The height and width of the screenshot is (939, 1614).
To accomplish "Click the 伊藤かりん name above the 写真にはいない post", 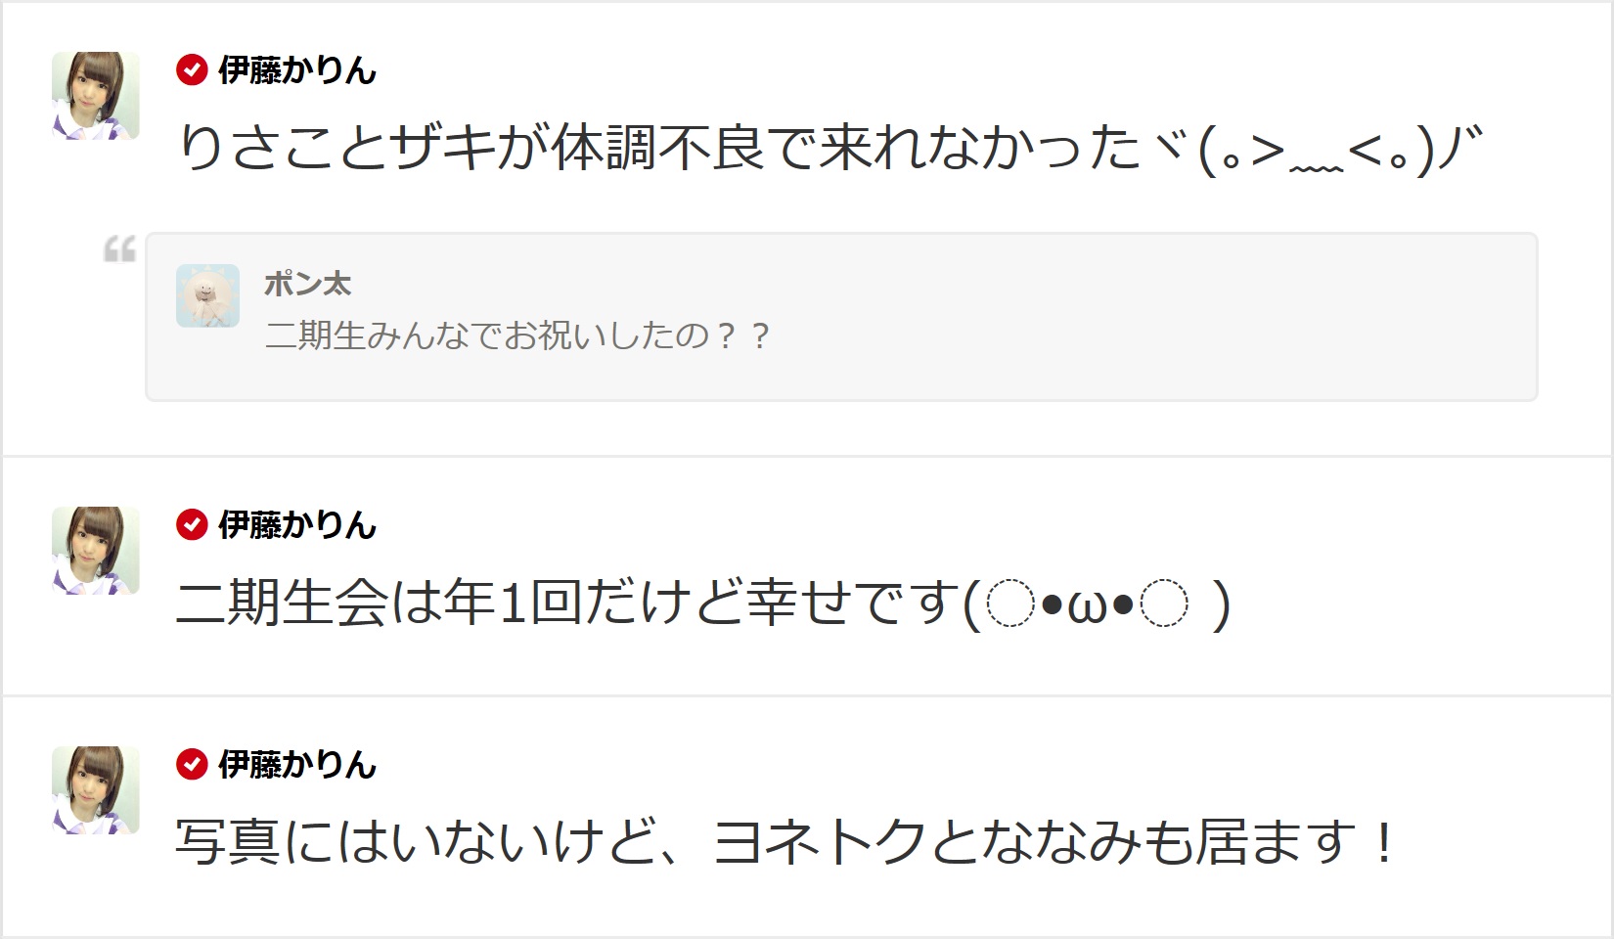I will click(x=297, y=765).
